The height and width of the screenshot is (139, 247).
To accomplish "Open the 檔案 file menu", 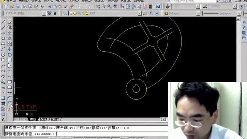I will [11, 1].
